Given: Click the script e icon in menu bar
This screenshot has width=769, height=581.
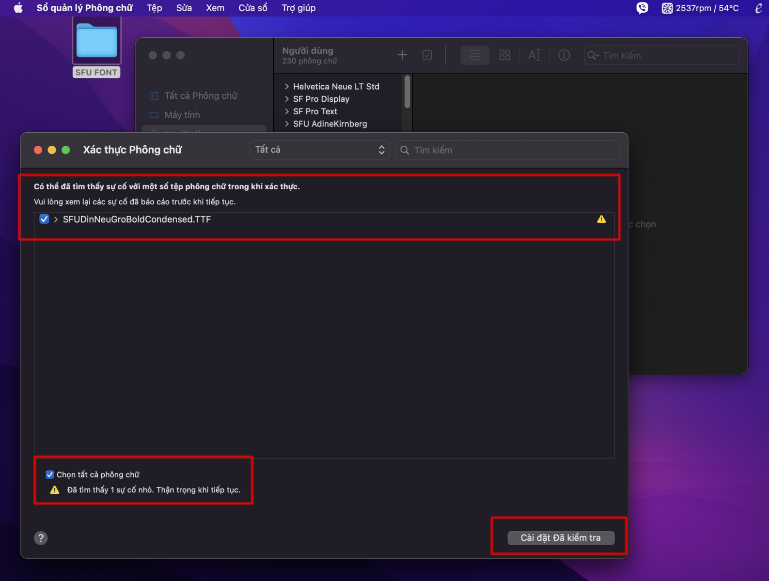Looking at the screenshot, I should (758, 8).
